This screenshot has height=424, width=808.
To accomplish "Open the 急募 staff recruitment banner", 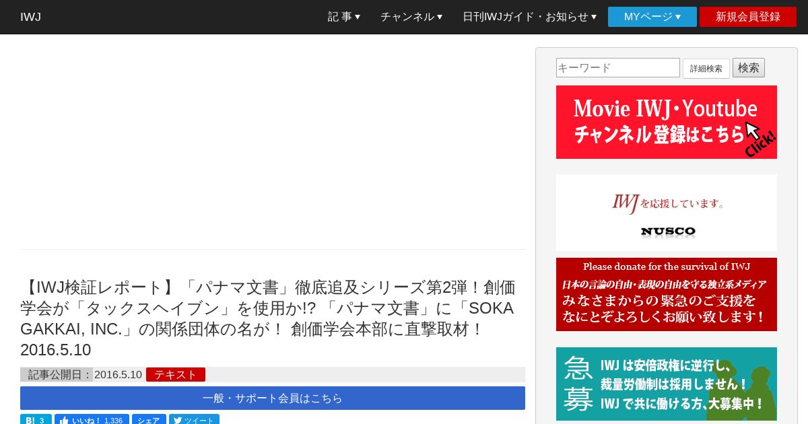I will [x=667, y=384].
